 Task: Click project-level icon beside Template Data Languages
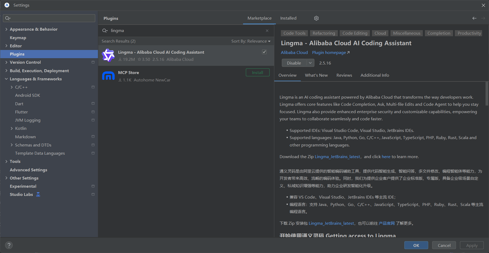93,153
